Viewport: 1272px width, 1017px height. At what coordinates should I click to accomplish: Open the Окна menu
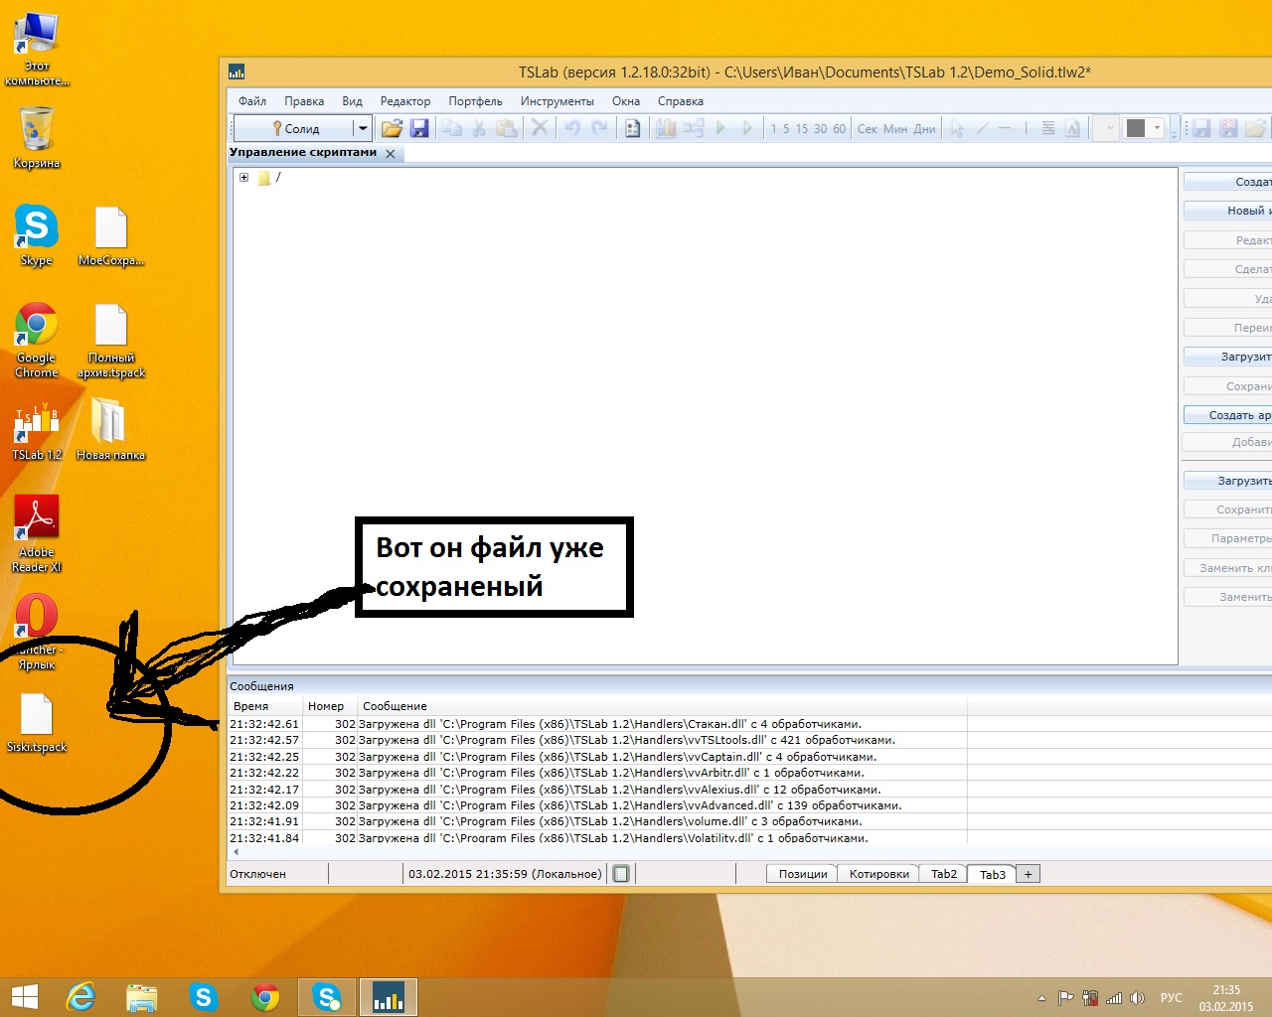tap(626, 101)
